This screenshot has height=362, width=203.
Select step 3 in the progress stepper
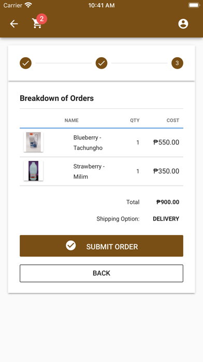[x=177, y=63]
